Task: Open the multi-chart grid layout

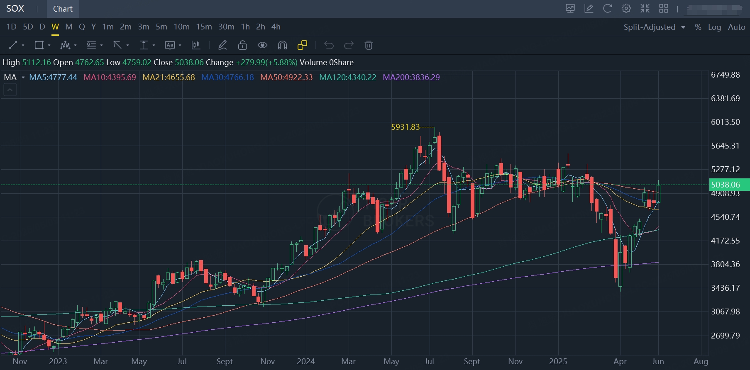Action: [664, 9]
